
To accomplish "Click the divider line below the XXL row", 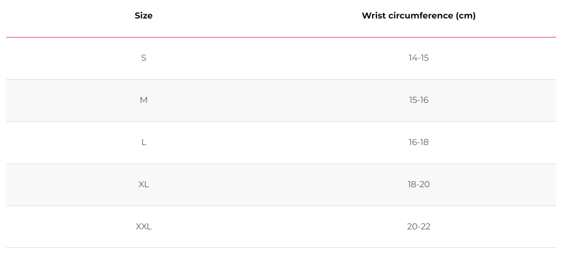I will 281,247.
